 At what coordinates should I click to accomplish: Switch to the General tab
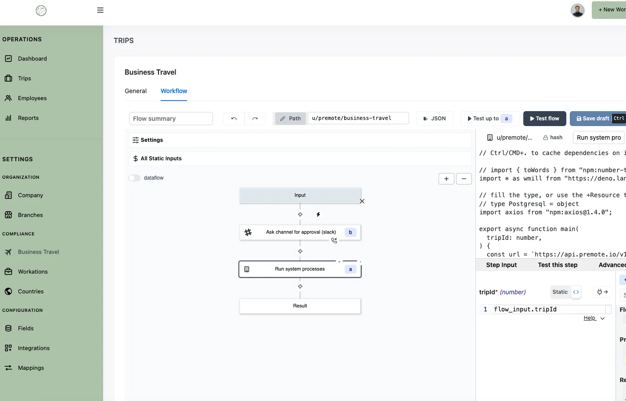(135, 91)
